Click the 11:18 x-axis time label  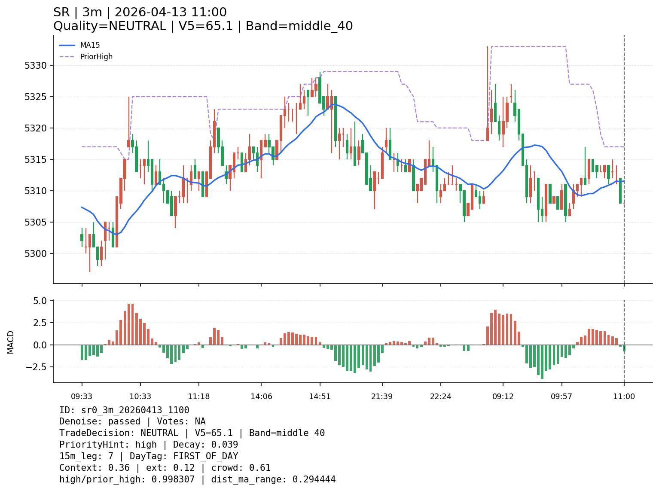click(x=199, y=396)
